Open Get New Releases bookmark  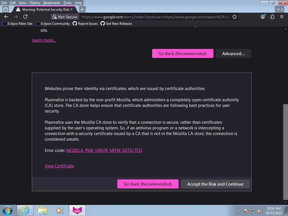coord(116,24)
